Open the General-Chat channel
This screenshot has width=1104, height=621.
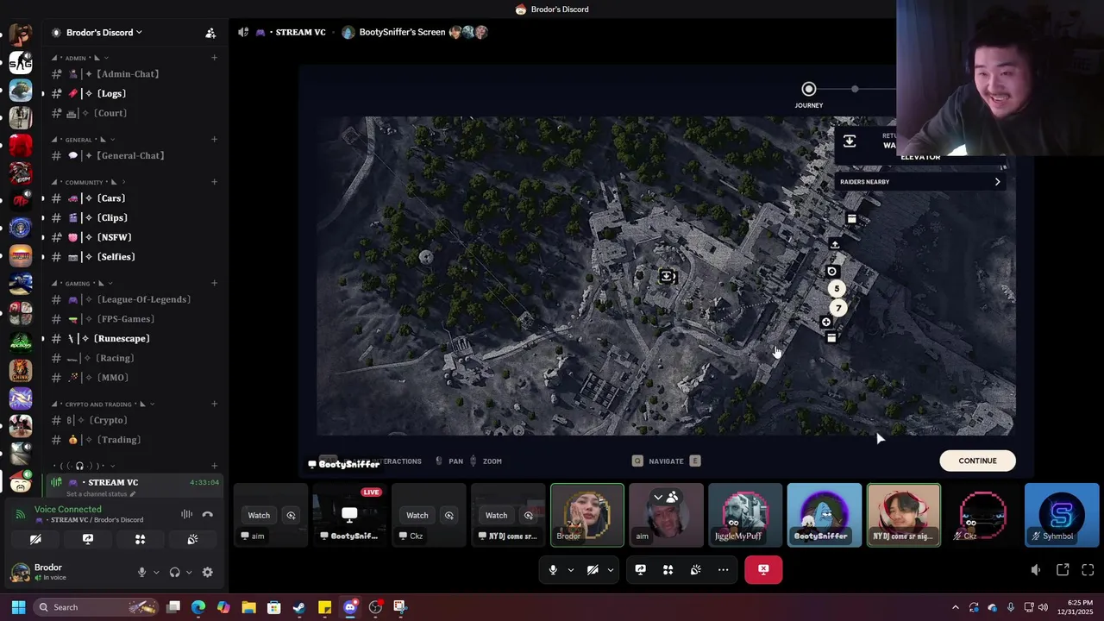pyautogui.click(x=134, y=155)
